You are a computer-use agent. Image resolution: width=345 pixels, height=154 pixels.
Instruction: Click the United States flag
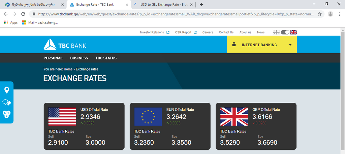click(x=62, y=116)
